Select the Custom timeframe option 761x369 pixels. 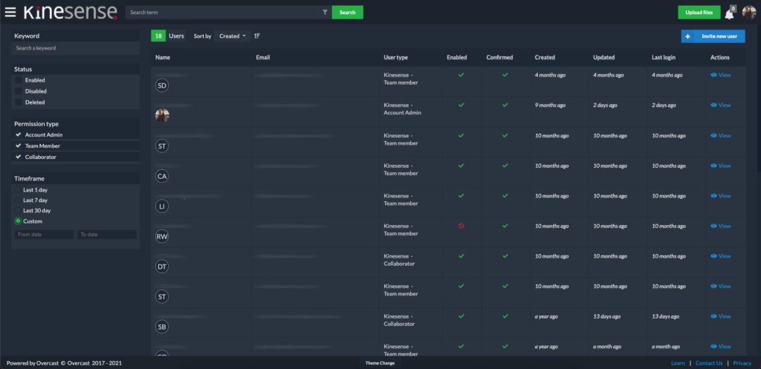tap(19, 221)
